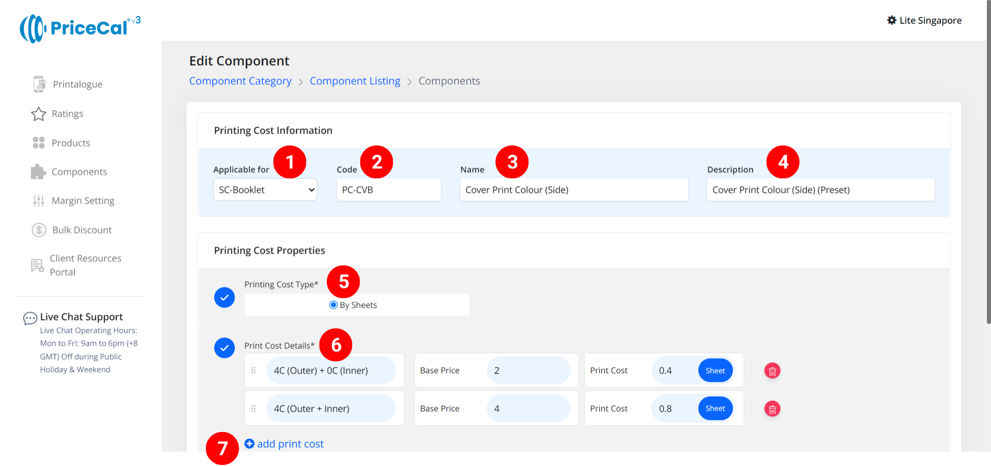The height and width of the screenshot is (466, 991).
Task: Click the Code input field
Action: click(x=388, y=190)
